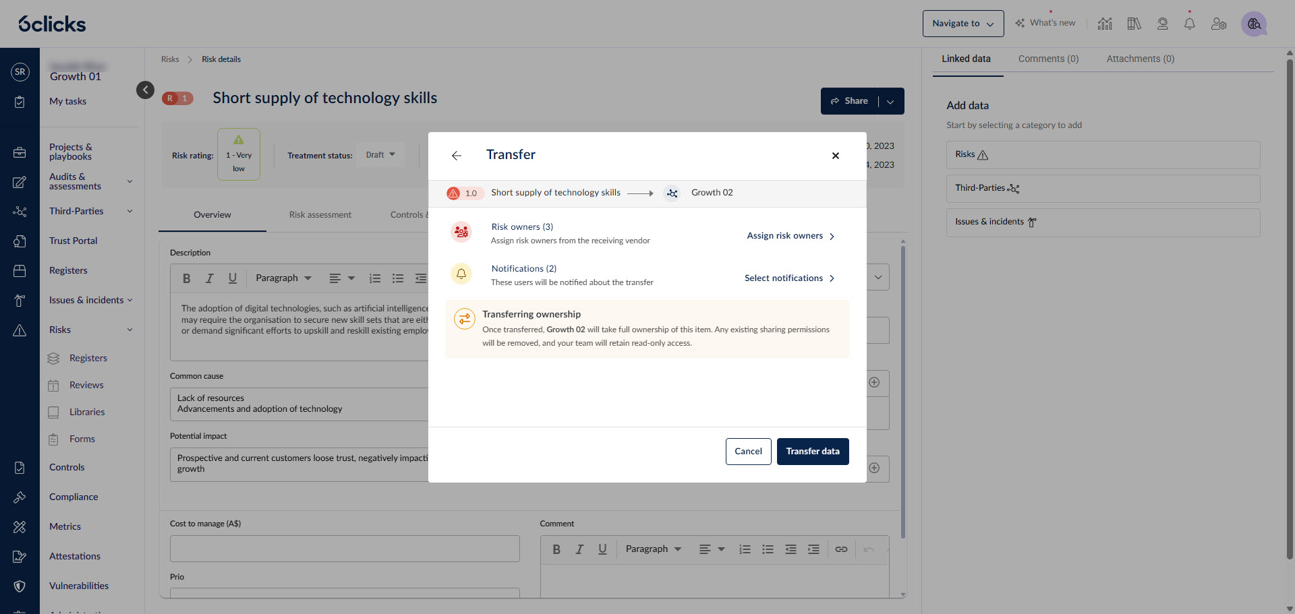Collapse the sidebar with the chevron button
Image resolution: width=1295 pixels, height=614 pixels.
tap(145, 90)
